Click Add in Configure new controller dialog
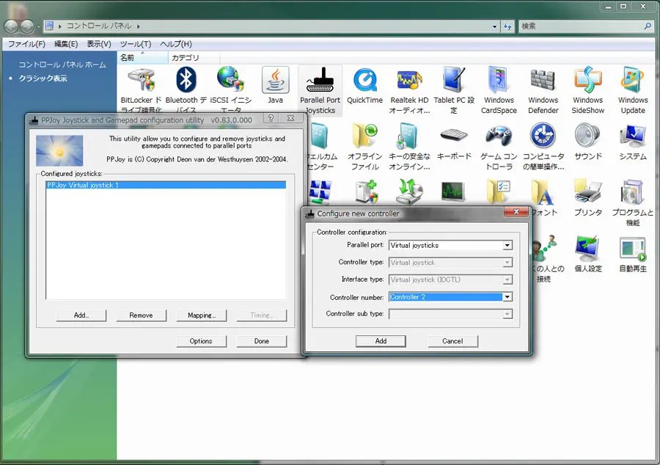Image resolution: width=660 pixels, height=465 pixels. click(381, 341)
